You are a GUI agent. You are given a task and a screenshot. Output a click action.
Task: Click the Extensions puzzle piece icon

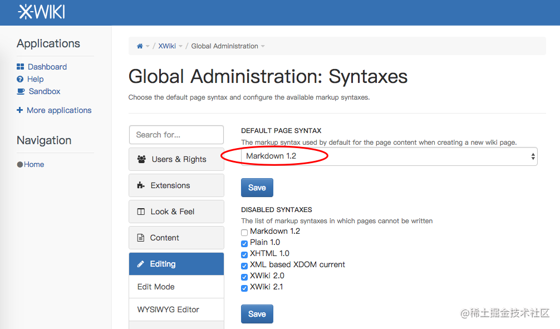tap(141, 185)
